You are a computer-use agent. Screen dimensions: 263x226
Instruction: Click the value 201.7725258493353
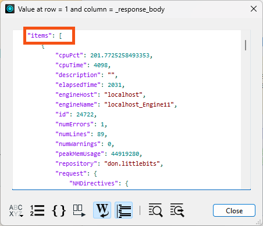tap(120, 56)
